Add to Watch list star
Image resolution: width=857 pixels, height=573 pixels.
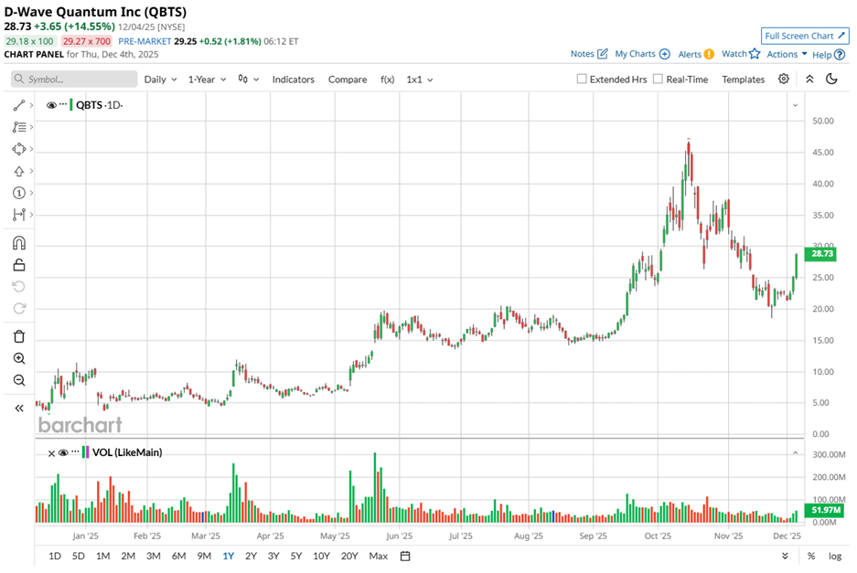pos(741,54)
